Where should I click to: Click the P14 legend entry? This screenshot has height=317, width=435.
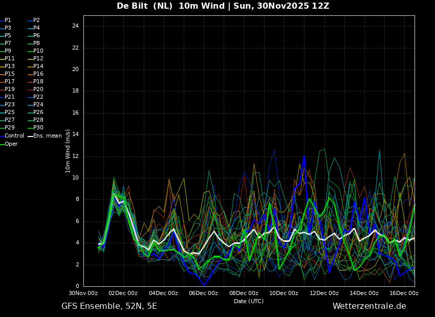click(x=38, y=66)
